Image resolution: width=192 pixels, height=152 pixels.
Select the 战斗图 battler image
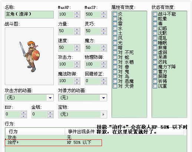(29, 56)
